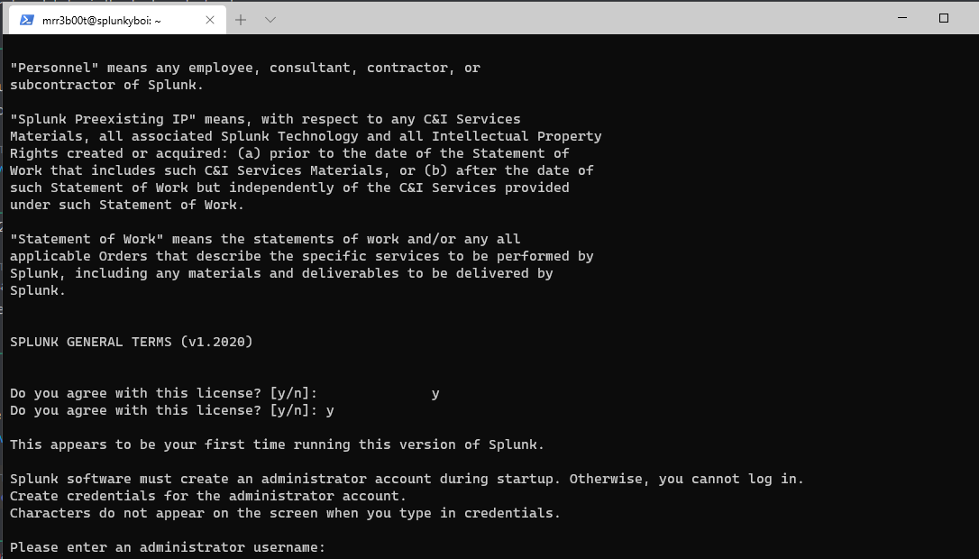979x559 pixels.
Task: Click the Characters do not appear line
Action: (x=285, y=513)
